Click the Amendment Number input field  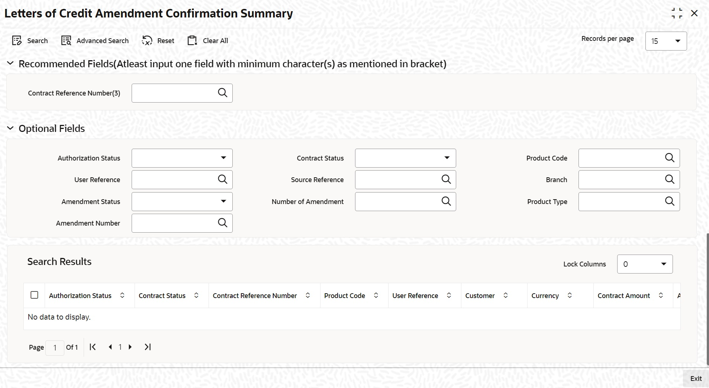tap(173, 223)
